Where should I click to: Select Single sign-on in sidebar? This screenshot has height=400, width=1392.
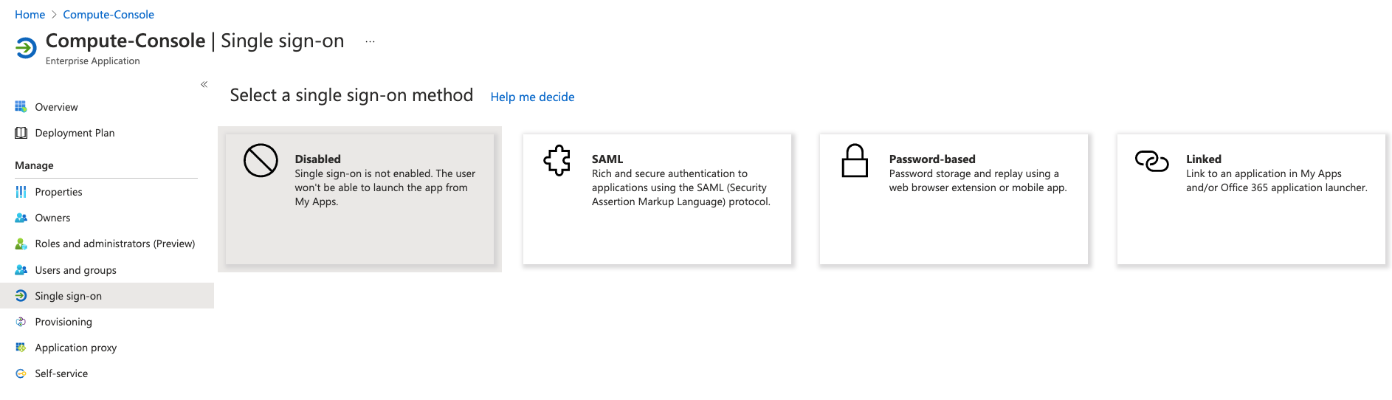pyautogui.click(x=107, y=296)
